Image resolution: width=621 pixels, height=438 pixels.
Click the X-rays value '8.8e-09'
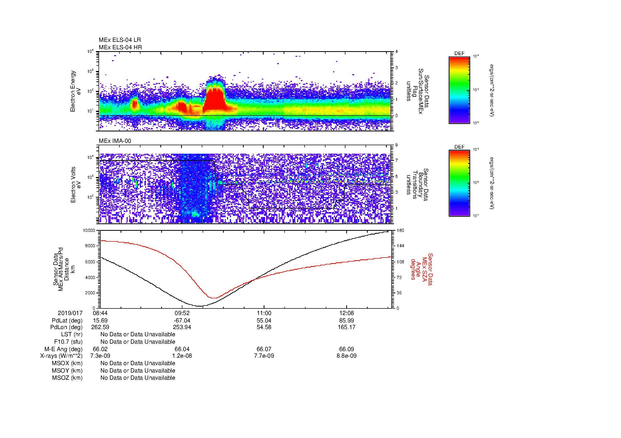point(346,356)
